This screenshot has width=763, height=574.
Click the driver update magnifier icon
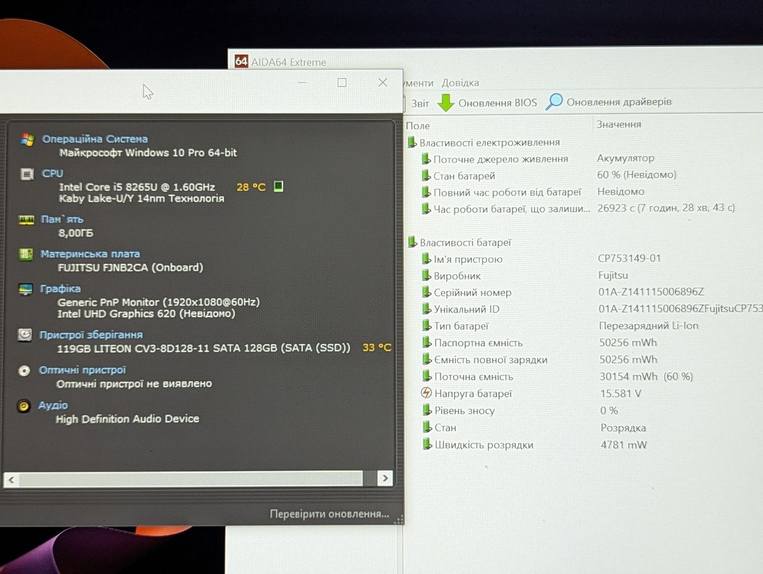[554, 101]
